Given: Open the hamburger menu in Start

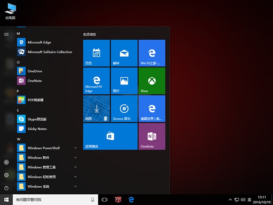Looking at the screenshot, I should coord(6,34).
